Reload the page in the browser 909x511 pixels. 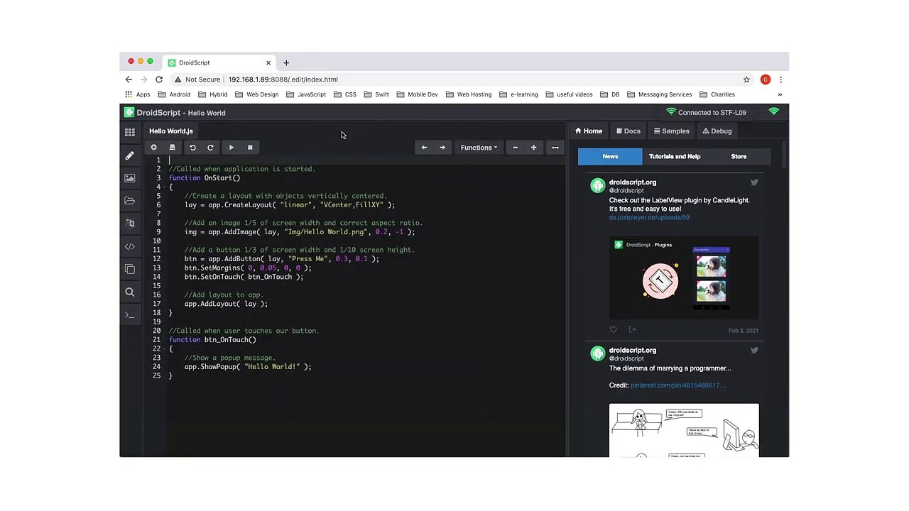[159, 79]
